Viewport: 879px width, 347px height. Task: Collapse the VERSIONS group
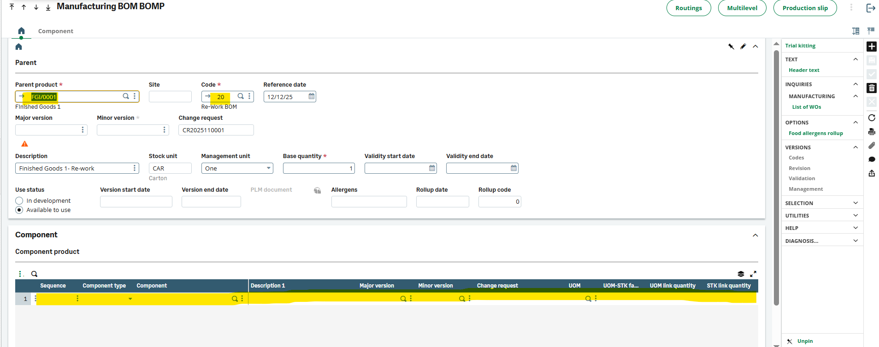[x=855, y=147]
